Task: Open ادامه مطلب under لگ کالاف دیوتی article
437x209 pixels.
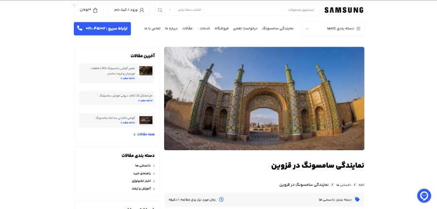Action: pos(145,101)
